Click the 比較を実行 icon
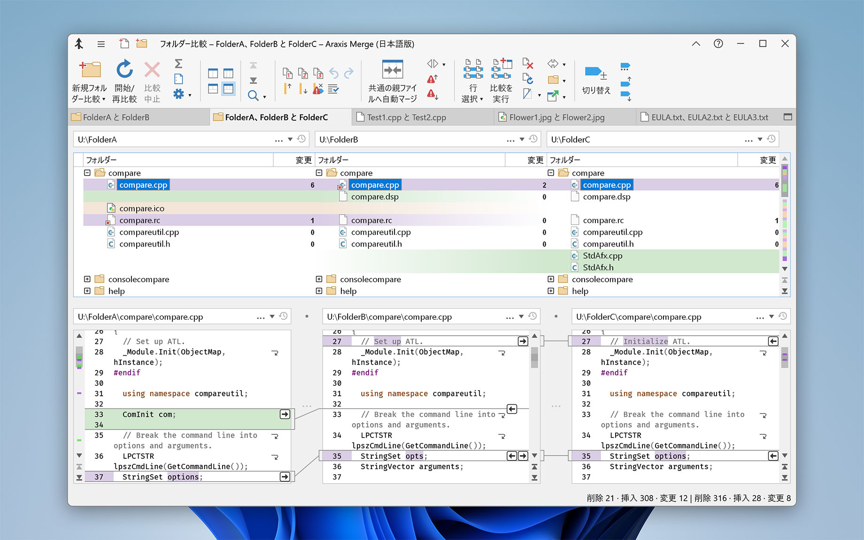Viewport: 864px width, 540px height. (501, 69)
